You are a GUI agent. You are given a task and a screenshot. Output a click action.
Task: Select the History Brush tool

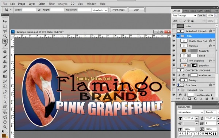[x=5, y=66]
